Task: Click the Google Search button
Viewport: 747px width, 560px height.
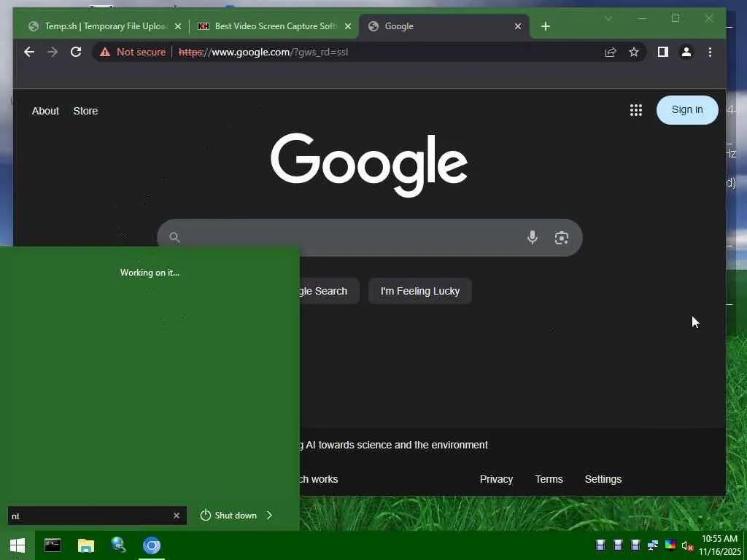Action: [329, 291]
